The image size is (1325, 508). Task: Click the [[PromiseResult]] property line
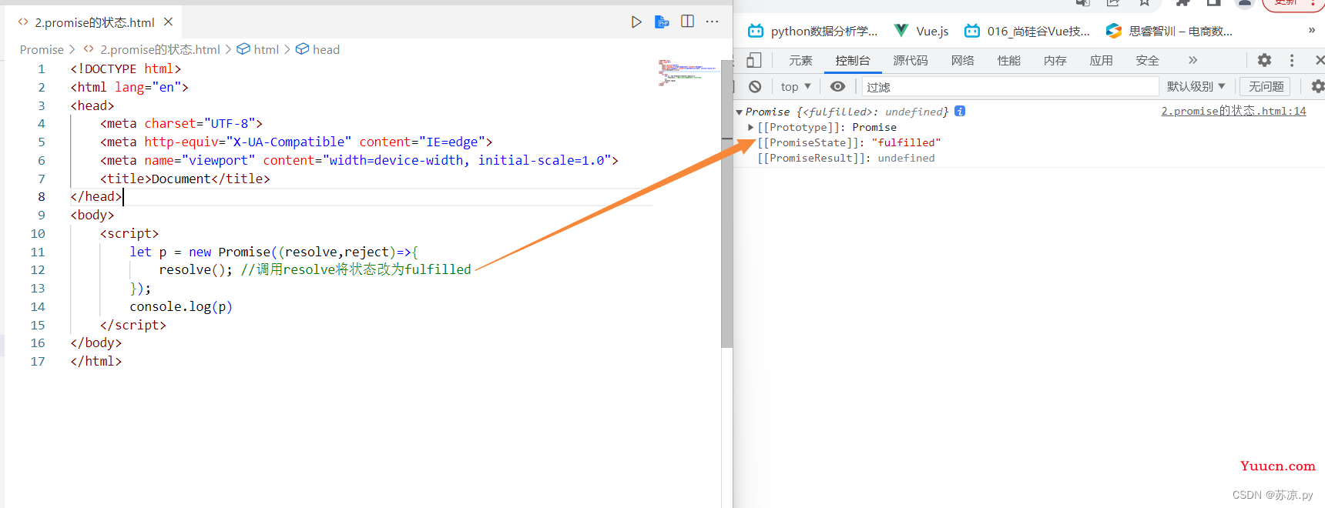tap(846, 159)
